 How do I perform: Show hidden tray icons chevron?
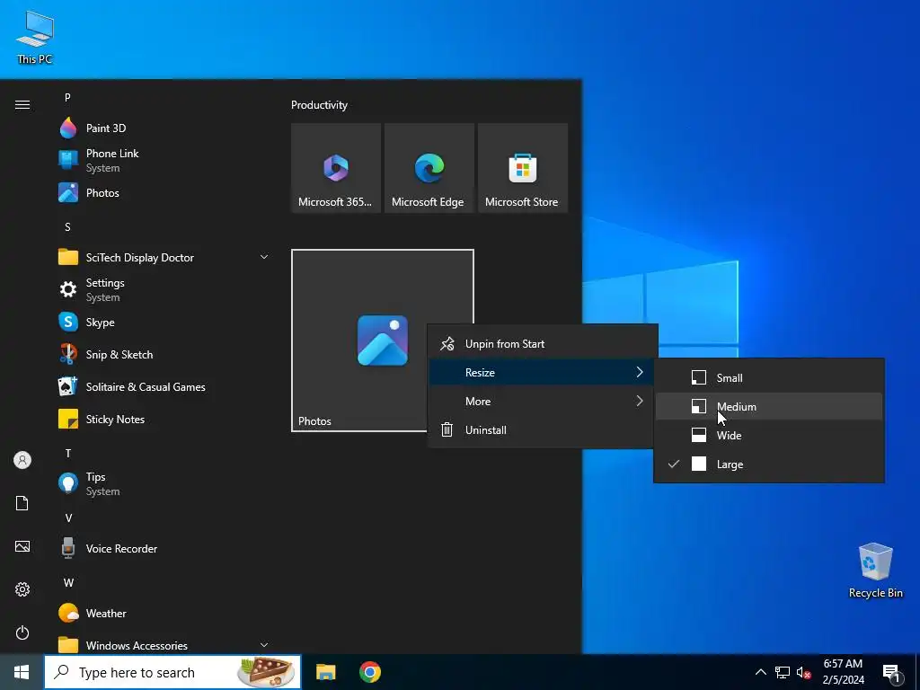click(760, 672)
